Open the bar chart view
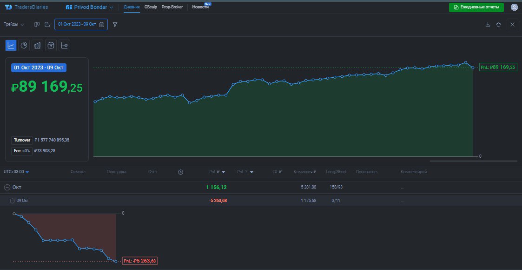 [x=38, y=45]
